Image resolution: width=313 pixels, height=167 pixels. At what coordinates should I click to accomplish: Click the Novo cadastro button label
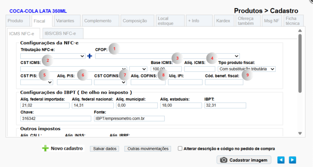click(67, 148)
